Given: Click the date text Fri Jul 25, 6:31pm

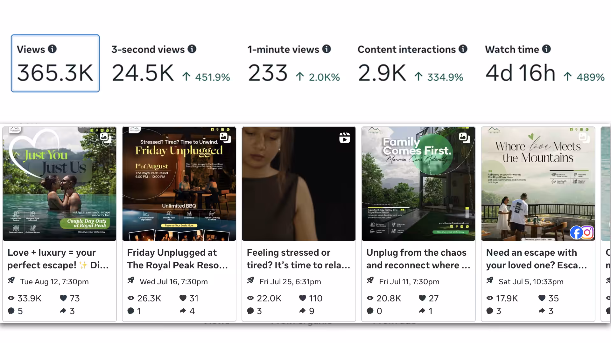Looking at the screenshot, I should (290, 282).
